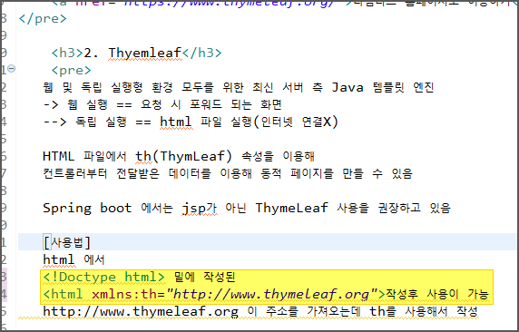This screenshot has width=519, height=332.
Task: Click line '컨트롤러부터 전달받은 데이터를'
Action: click(x=228, y=173)
